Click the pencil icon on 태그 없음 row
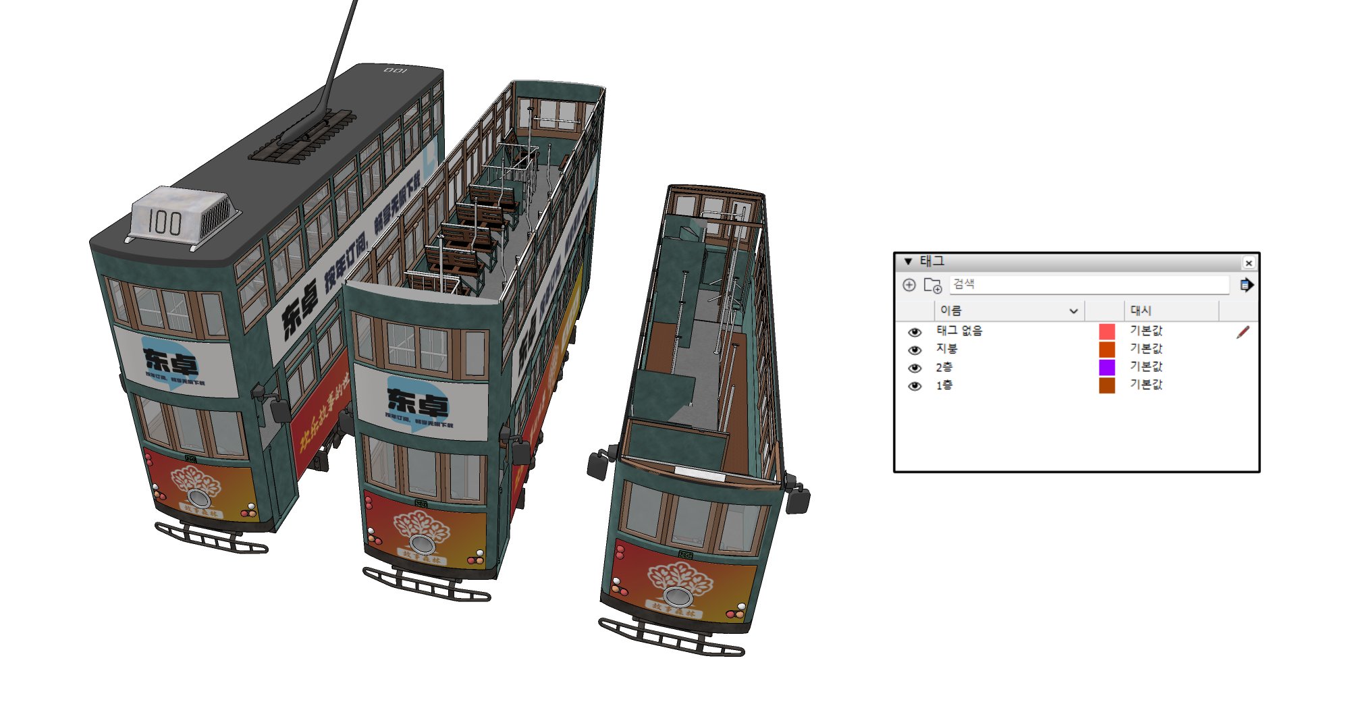This screenshot has width=1350, height=704. 1243,332
